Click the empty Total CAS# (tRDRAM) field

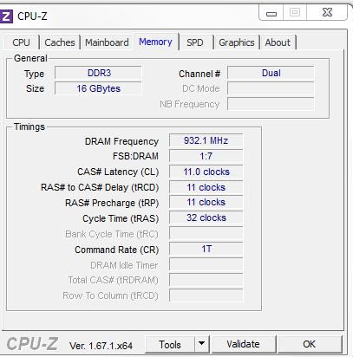(x=206, y=280)
